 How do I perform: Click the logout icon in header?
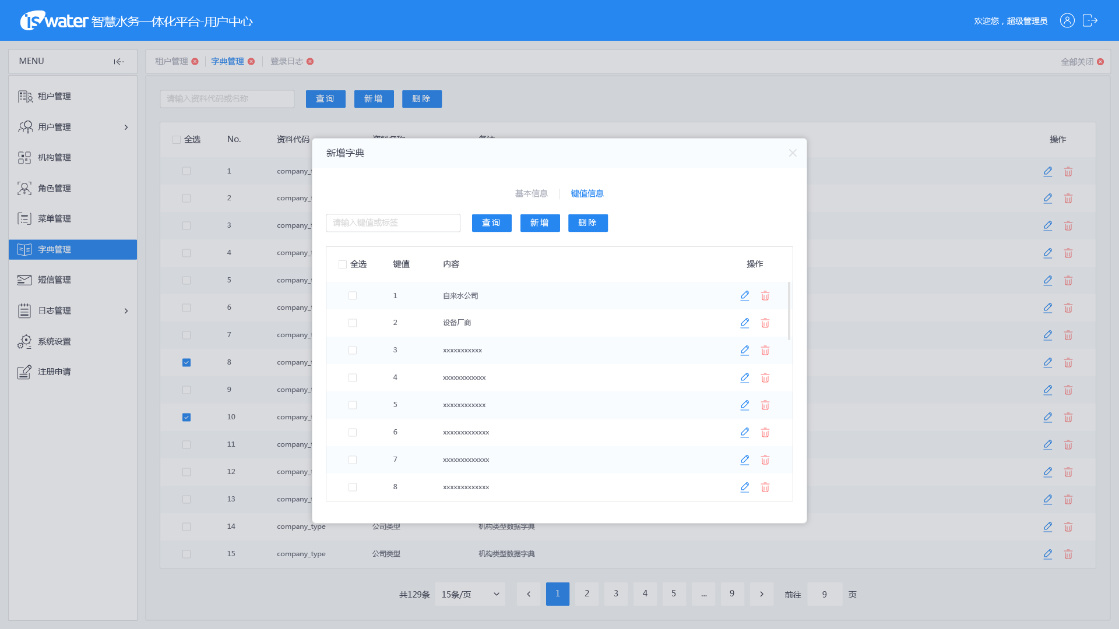pos(1090,21)
